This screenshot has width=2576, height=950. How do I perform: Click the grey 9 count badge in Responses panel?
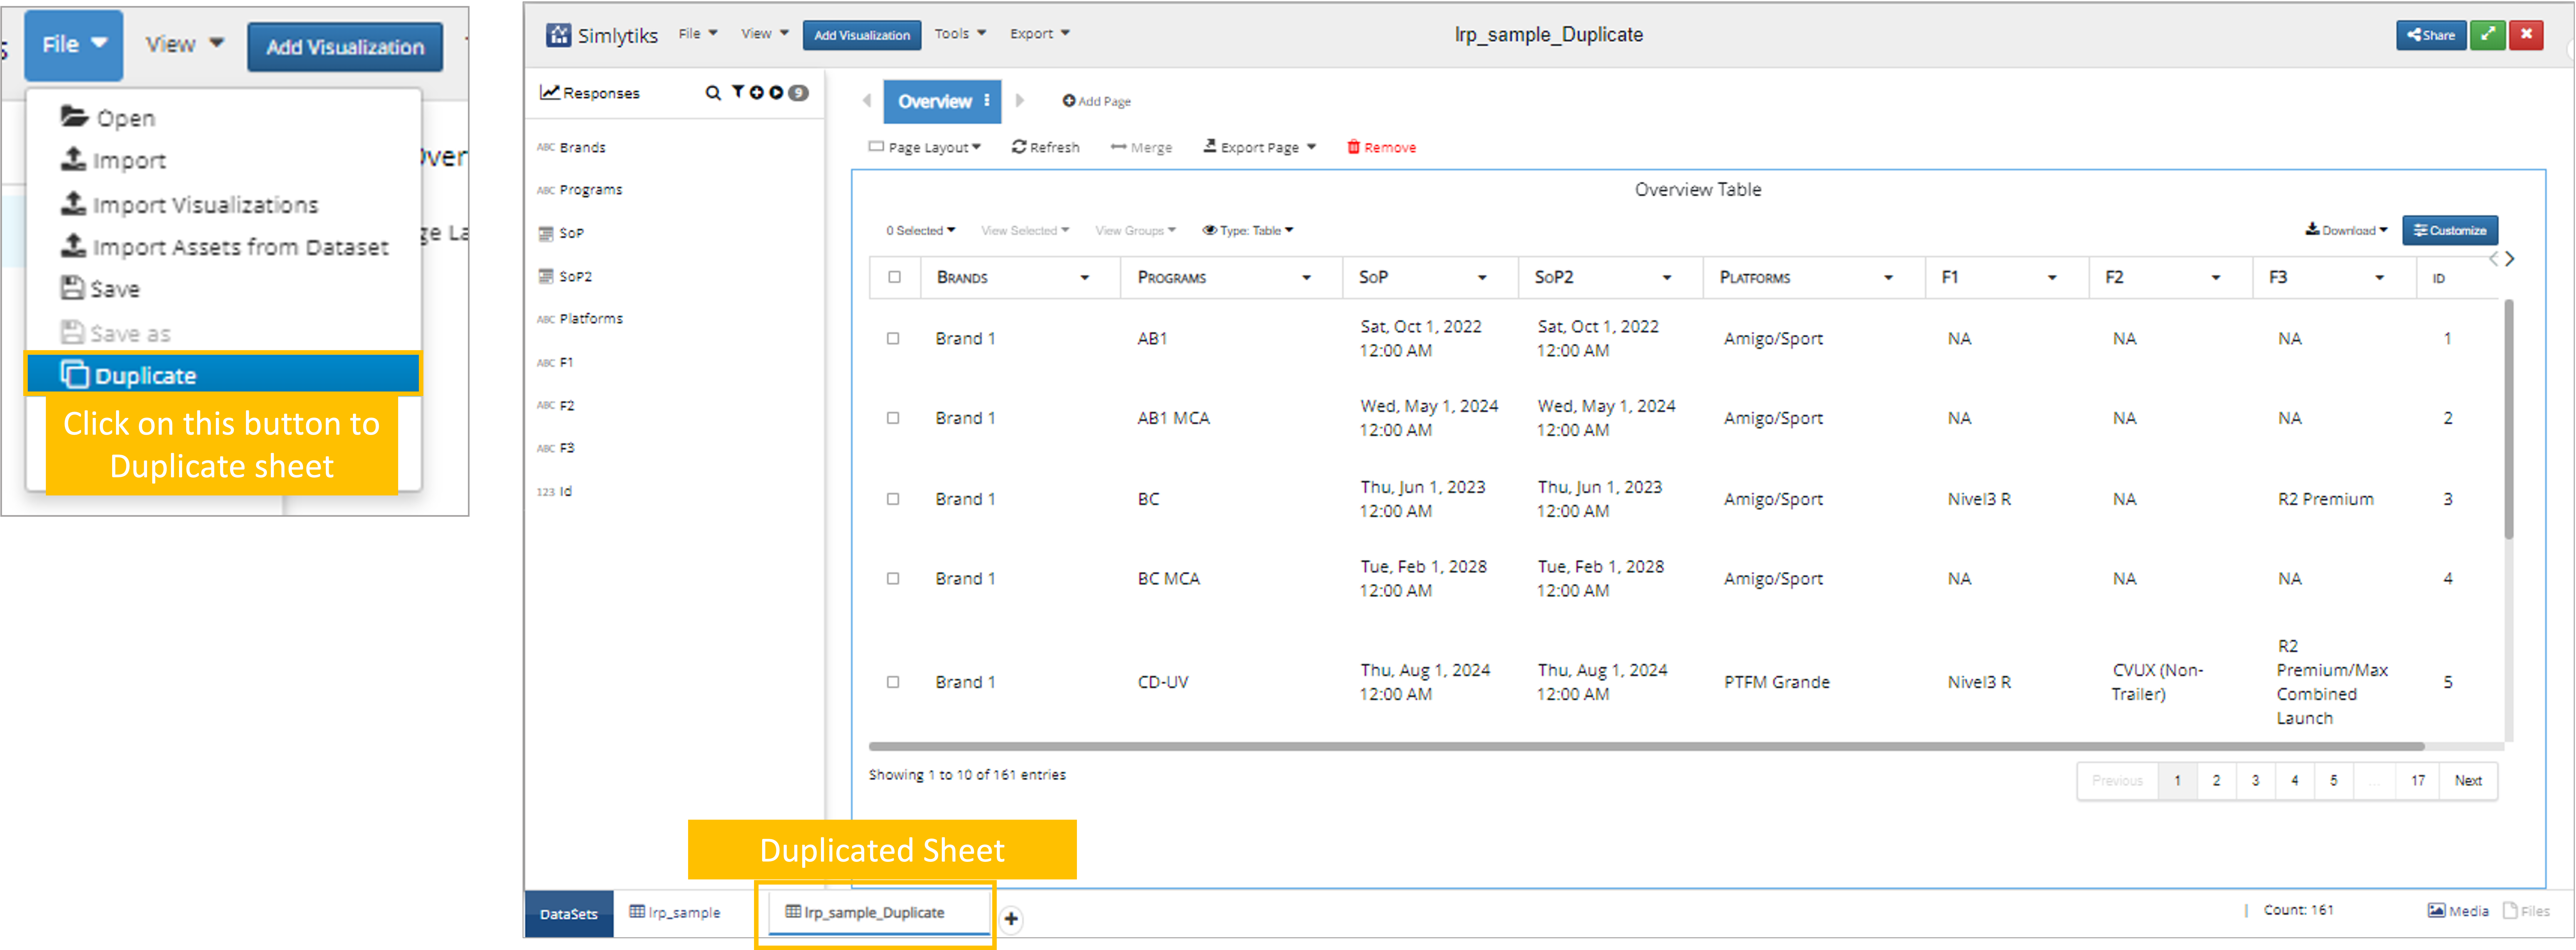point(798,93)
